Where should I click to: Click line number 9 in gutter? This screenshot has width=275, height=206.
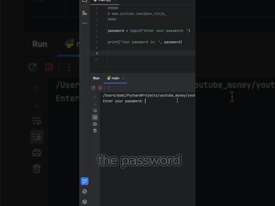[97, 53]
